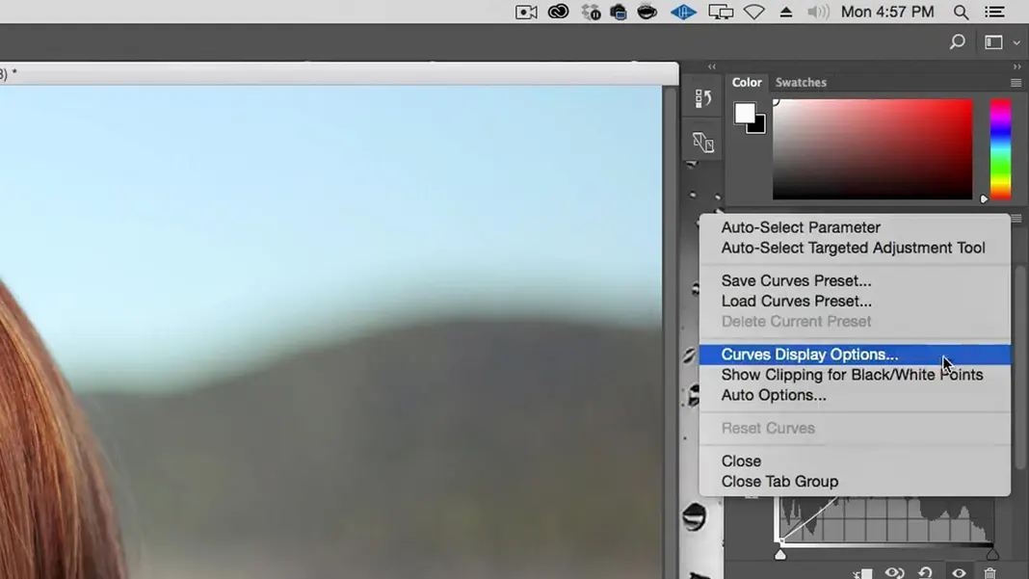Pick a color in the red color field
1029x579 pixels.
tap(872, 149)
